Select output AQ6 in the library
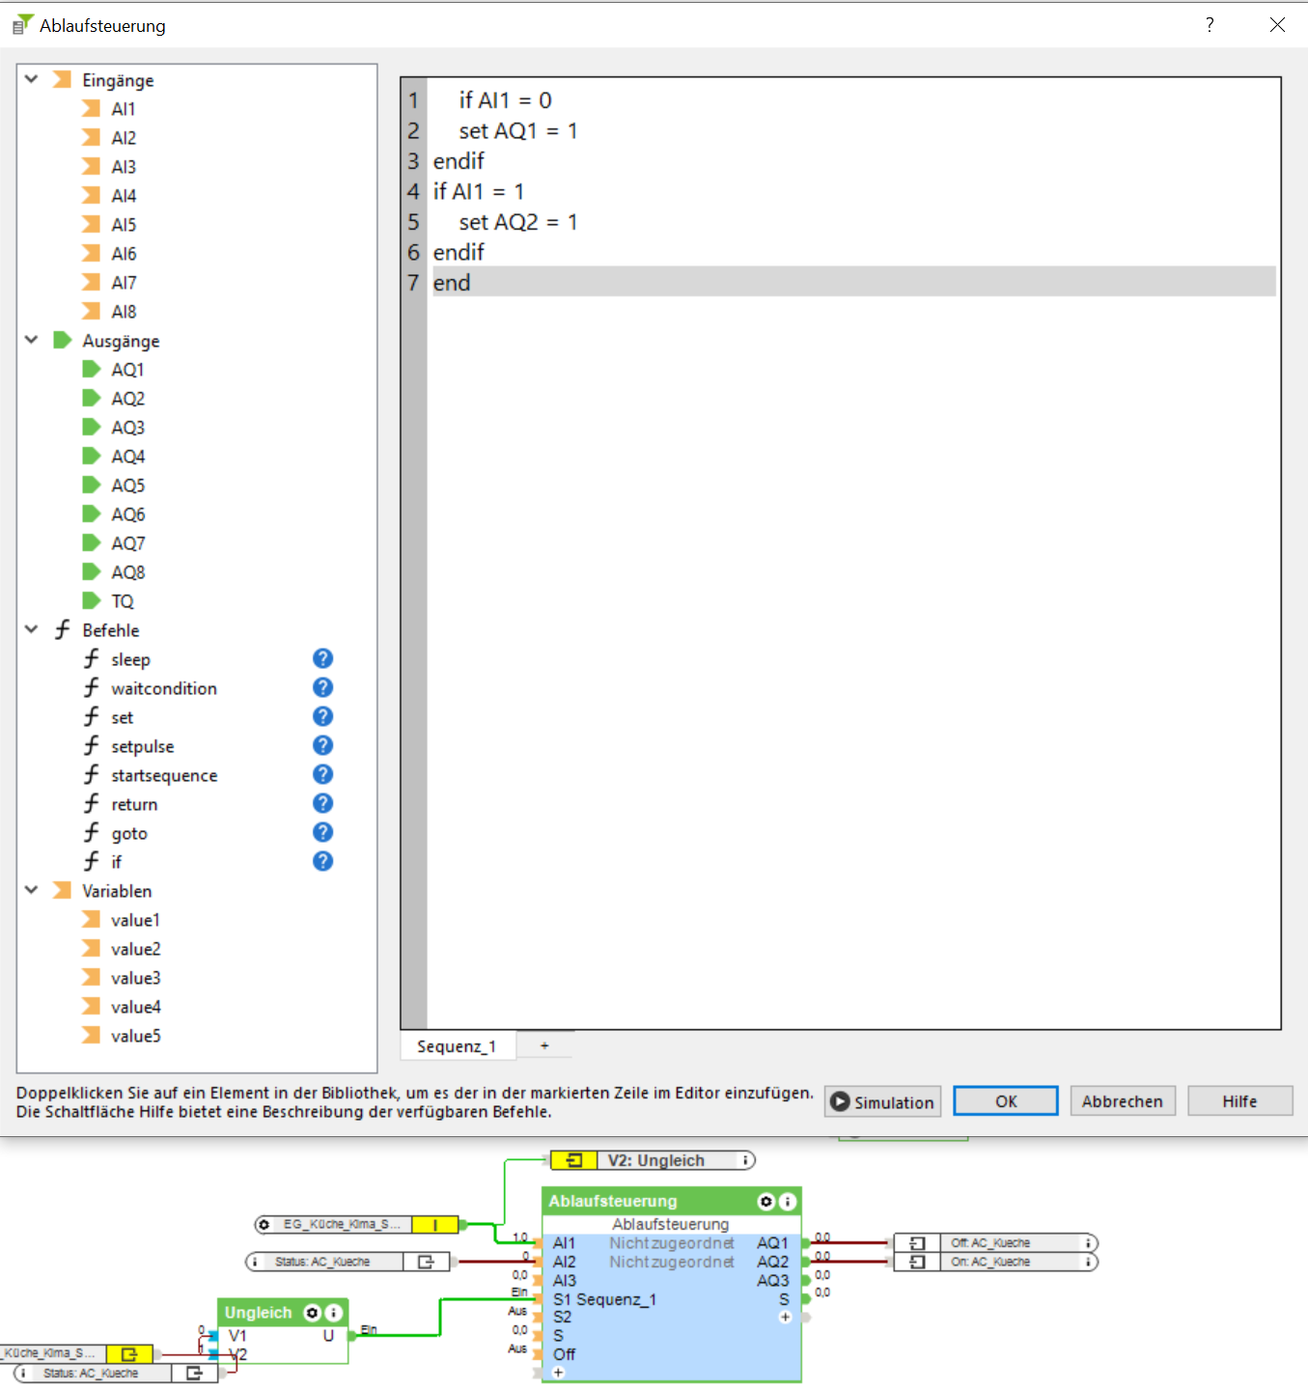Image resolution: width=1308 pixels, height=1390 pixels. (127, 514)
